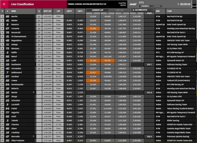Select rider name Aegerter
The image size is (197, 143).
tap(15, 112)
